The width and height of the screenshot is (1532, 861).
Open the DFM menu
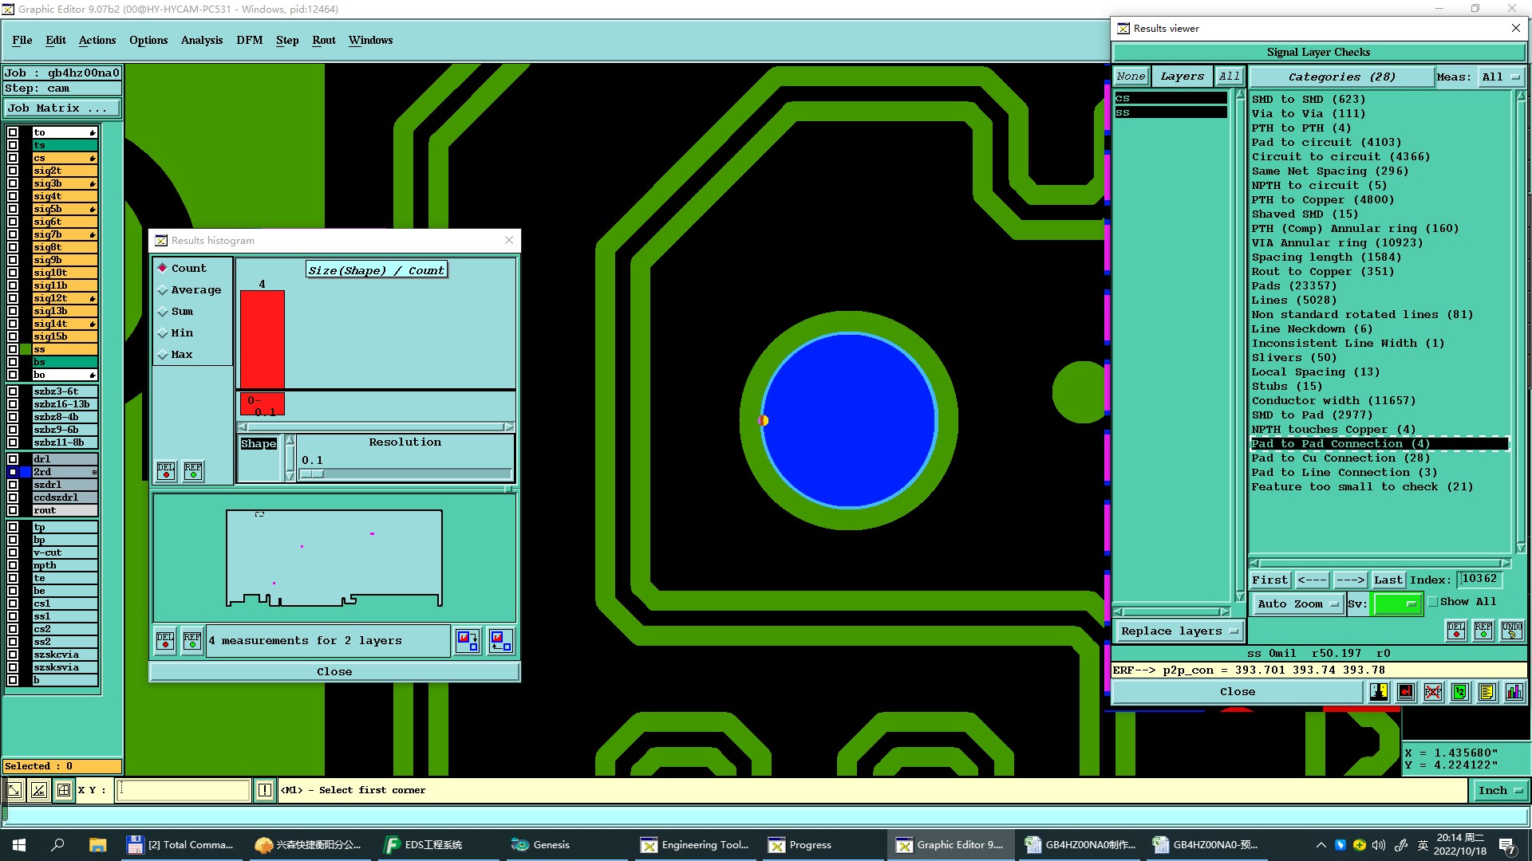click(x=249, y=40)
